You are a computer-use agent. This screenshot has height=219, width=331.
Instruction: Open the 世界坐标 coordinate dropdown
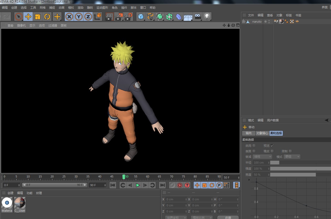tap(176, 218)
